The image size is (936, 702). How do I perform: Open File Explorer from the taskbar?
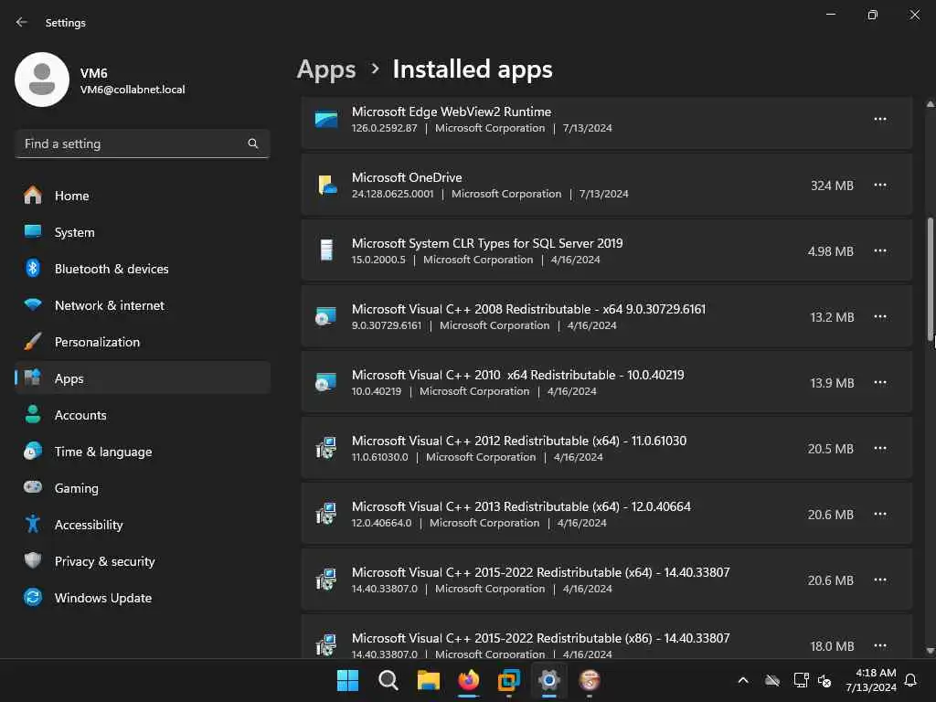tap(429, 680)
